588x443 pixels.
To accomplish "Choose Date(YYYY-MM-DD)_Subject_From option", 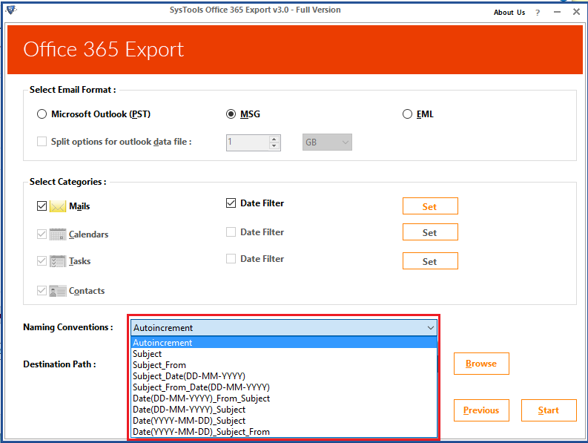I will pos(285,432).
